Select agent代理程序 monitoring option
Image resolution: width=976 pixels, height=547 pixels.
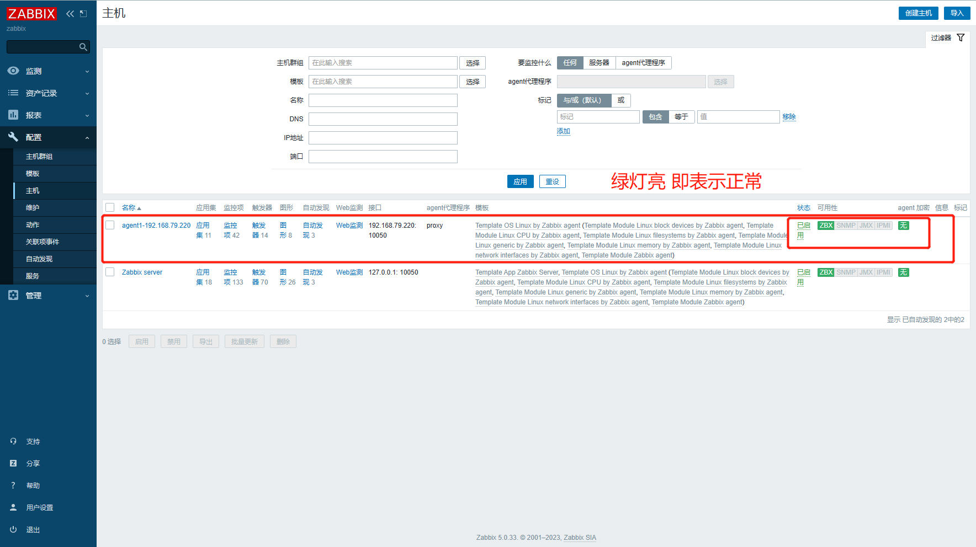(x=643, y=63)
